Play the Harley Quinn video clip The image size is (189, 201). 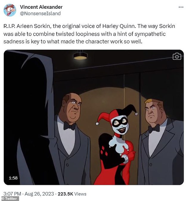pyautogui.click(x=94, y=117)
